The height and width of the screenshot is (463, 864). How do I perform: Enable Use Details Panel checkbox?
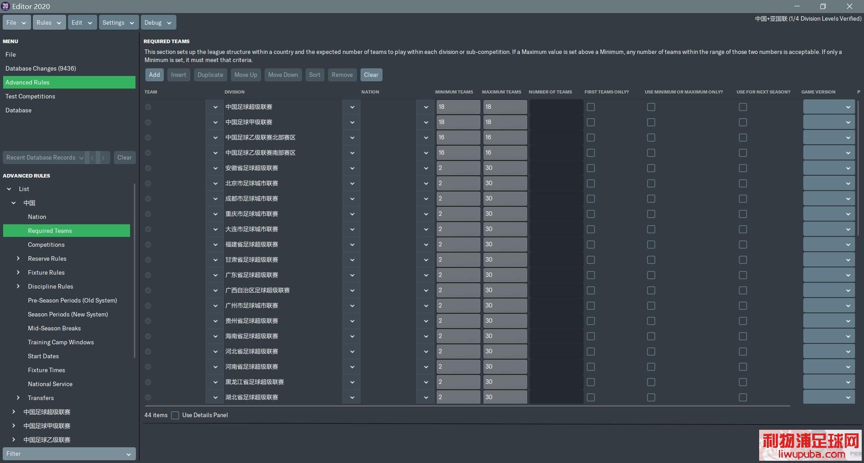pyautogui.click(x=175, y=415)
